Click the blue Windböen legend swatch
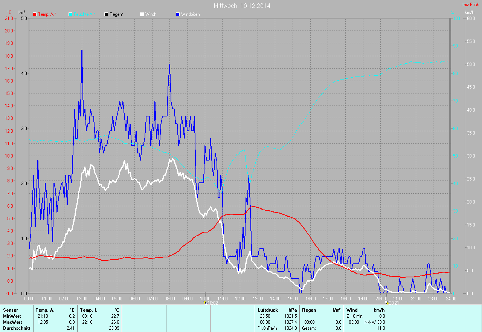The image size is (482, 332). point(178,14)
